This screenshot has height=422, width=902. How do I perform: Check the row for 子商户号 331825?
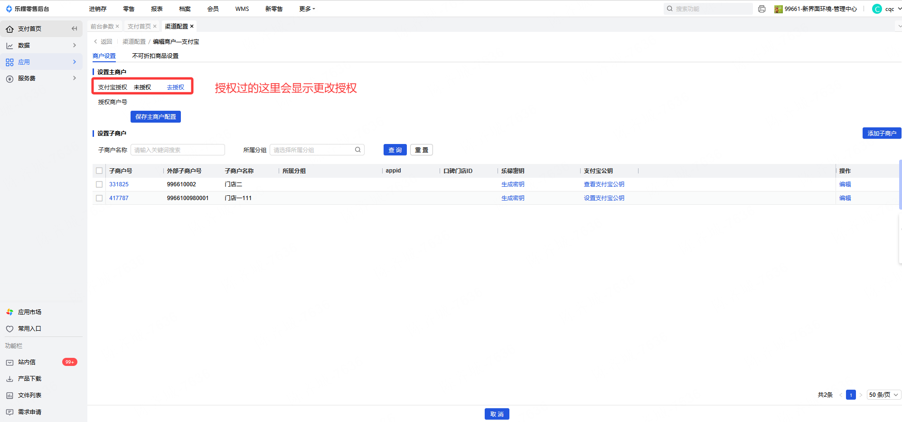[x=99, y=184]
